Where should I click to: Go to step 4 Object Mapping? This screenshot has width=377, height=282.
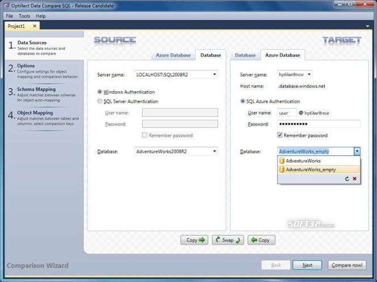[44, 118]
